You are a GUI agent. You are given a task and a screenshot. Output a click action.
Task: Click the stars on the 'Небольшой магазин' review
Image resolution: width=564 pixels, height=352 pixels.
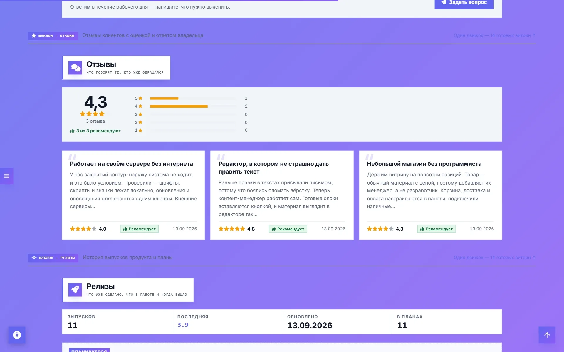pyautogui.click(x=380, y=229)
